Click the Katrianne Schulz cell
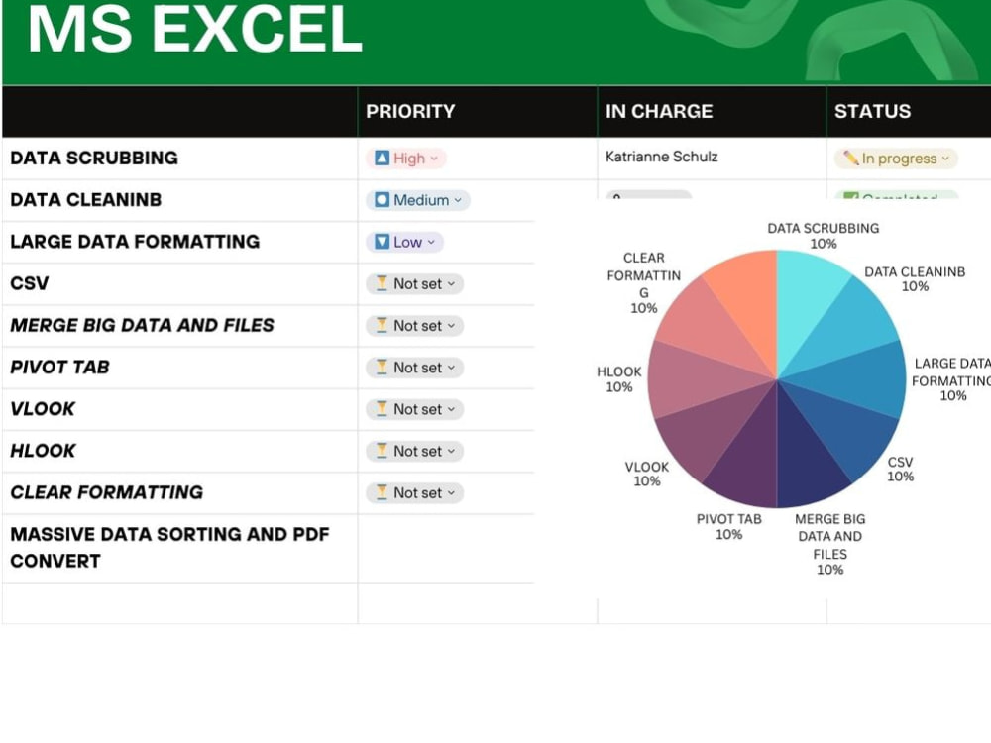Screen dimensions: 991x743 712,158
